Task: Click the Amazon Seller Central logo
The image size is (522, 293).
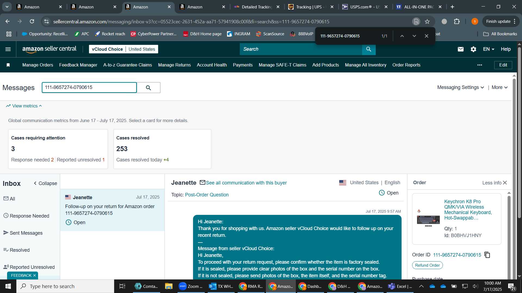Action: click(49, 49)
